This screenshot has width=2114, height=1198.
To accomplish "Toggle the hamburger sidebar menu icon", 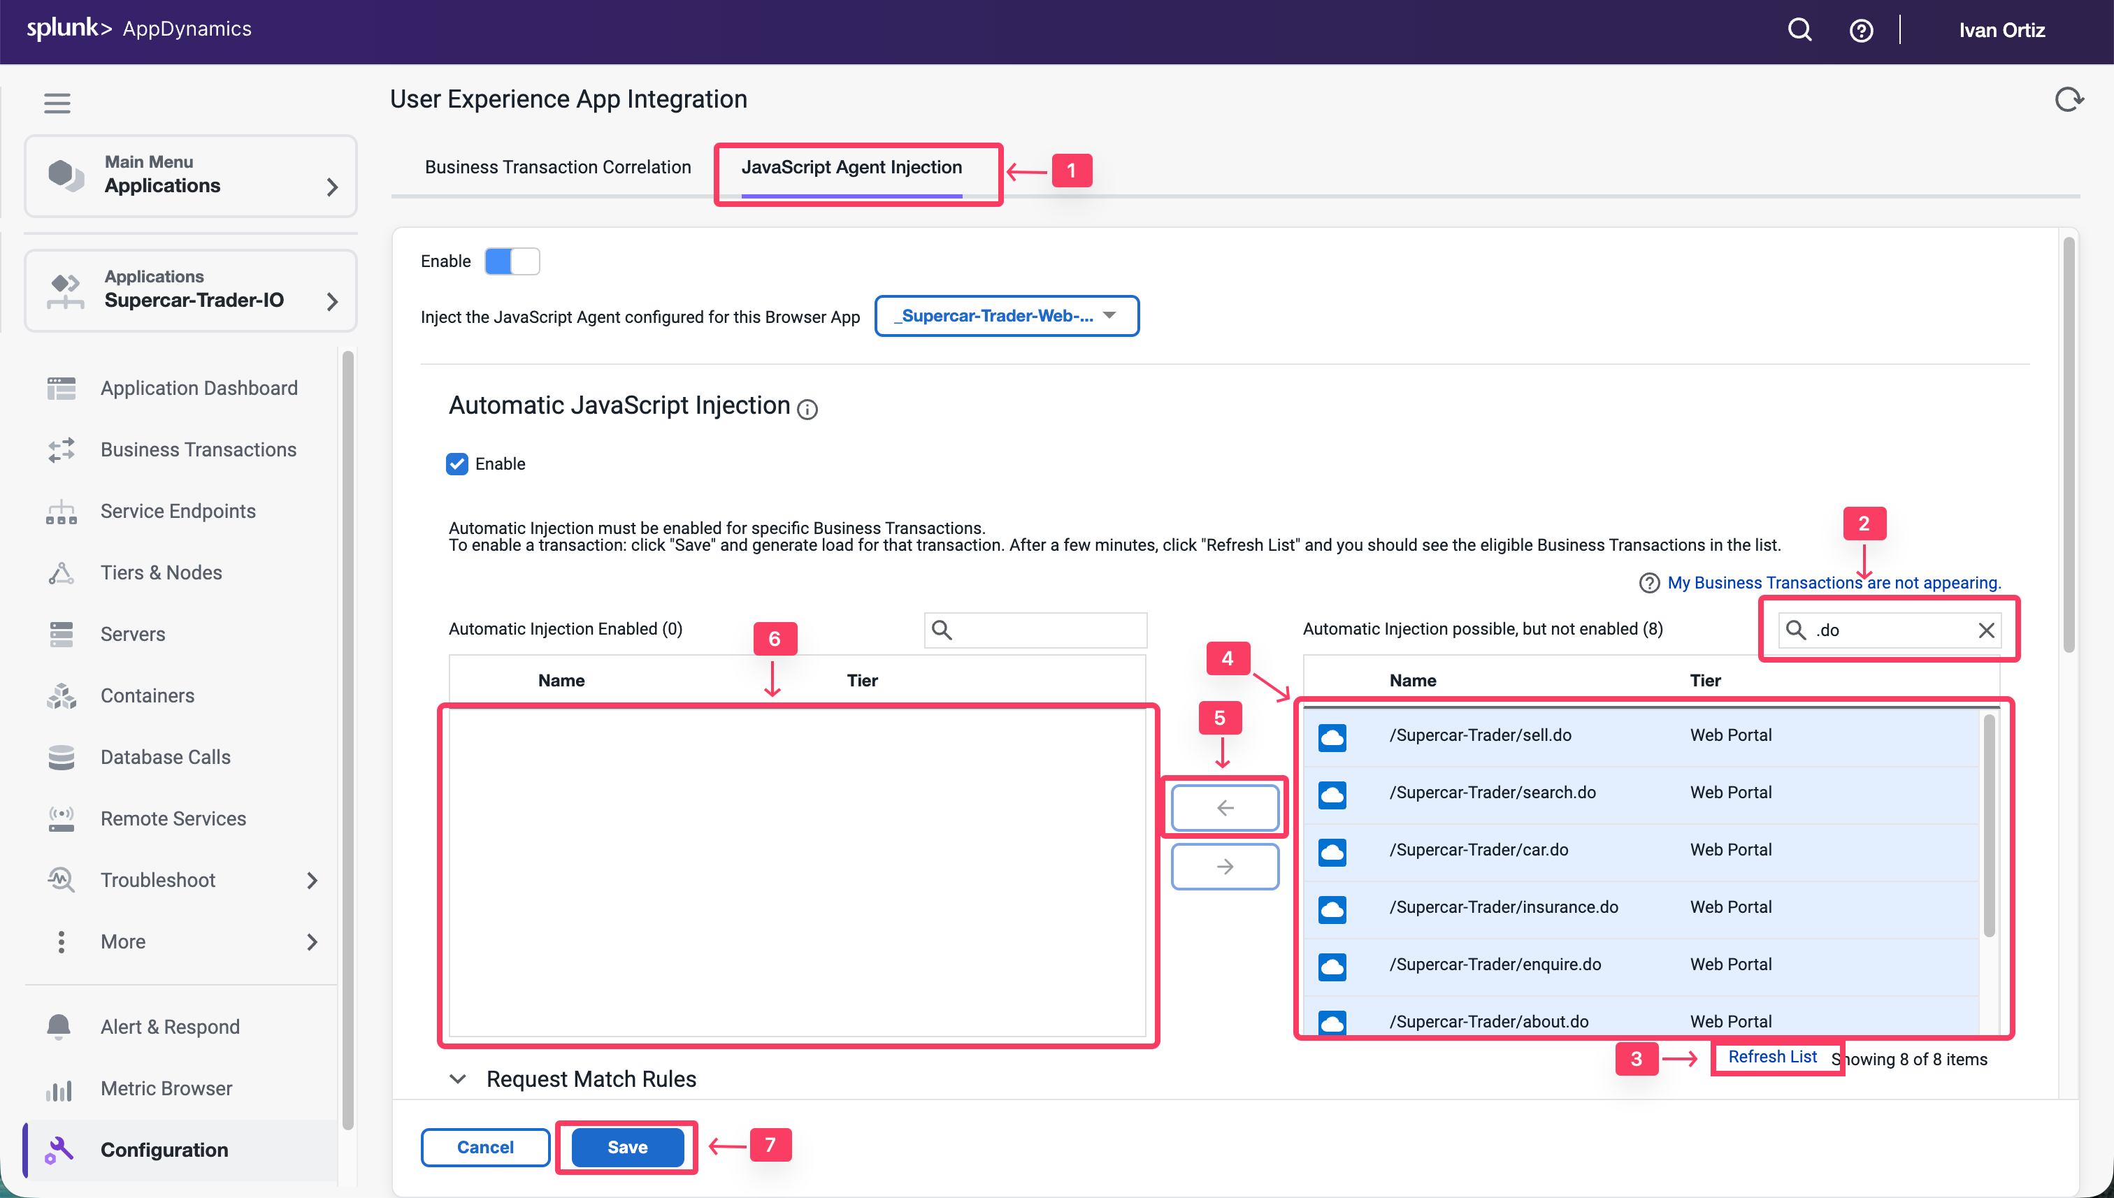I will pyautogui.click(x=57, y=103).
